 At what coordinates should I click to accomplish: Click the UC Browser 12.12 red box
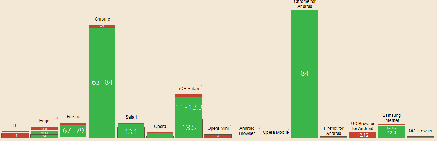362,135
